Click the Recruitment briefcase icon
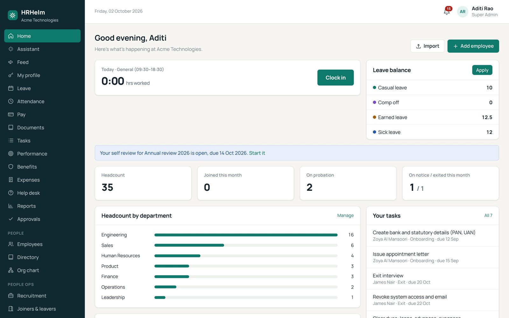Screen dimensions: 509x318 pos(11,295)
